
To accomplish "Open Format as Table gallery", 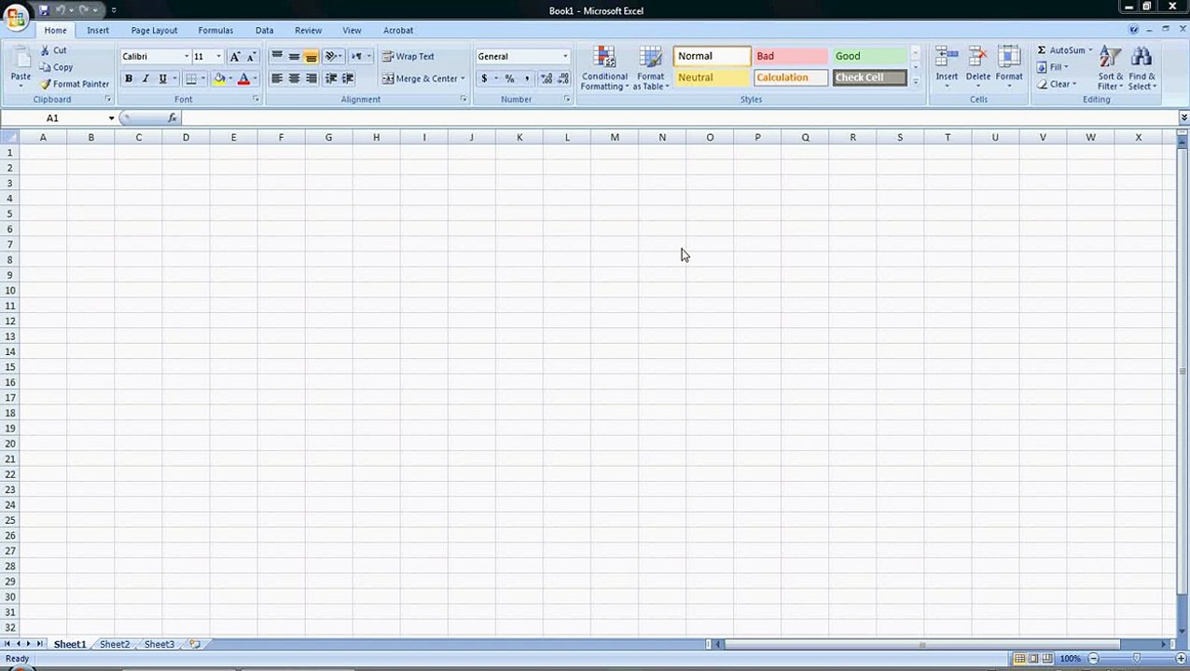I will (x=651, y=68).
